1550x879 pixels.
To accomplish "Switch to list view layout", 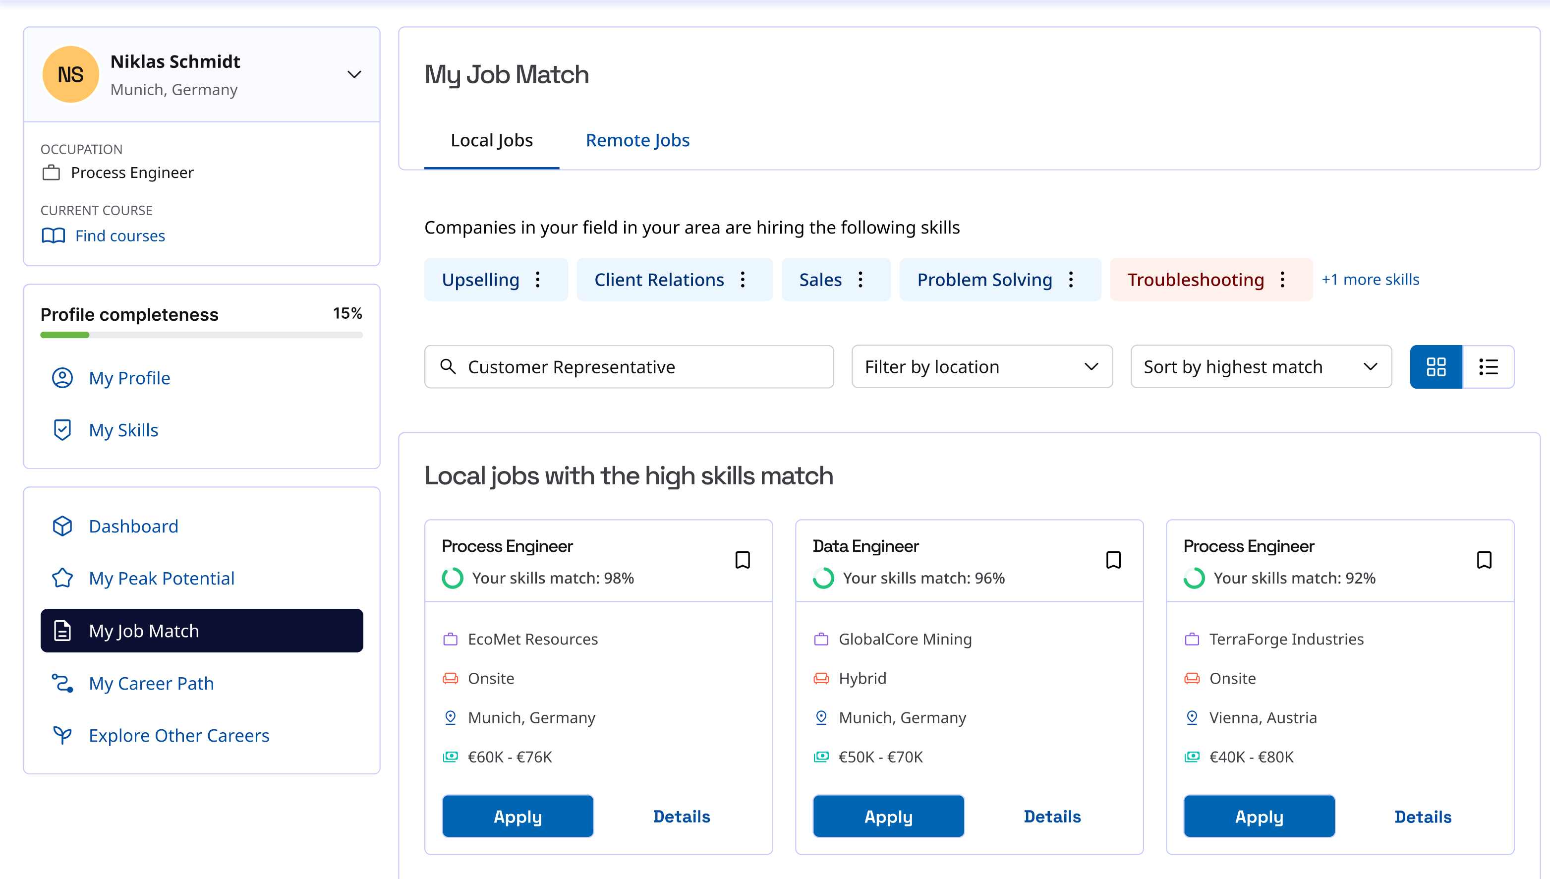I will coord(1488,366).
